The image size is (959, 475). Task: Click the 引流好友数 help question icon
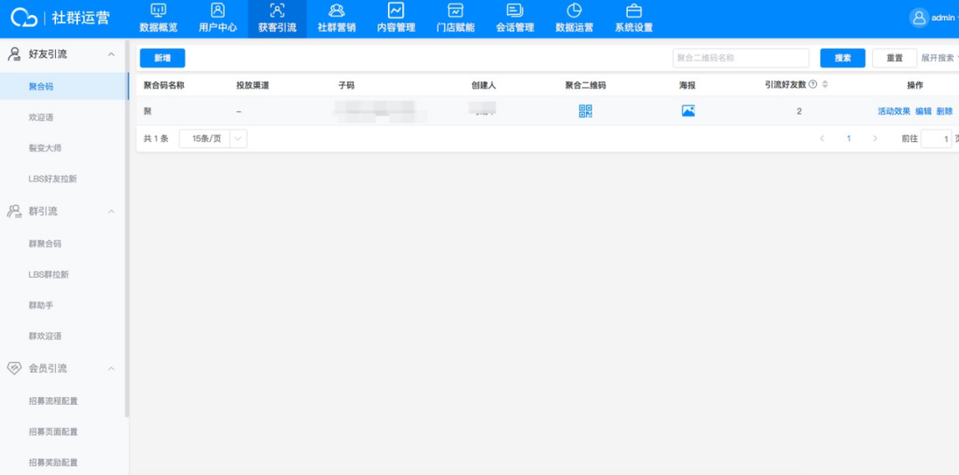click(812, 85)
